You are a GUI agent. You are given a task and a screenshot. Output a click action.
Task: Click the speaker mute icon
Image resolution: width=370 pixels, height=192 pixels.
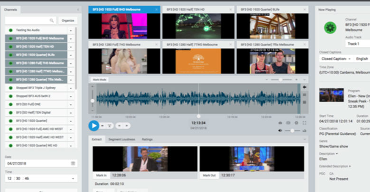point(280,130)
